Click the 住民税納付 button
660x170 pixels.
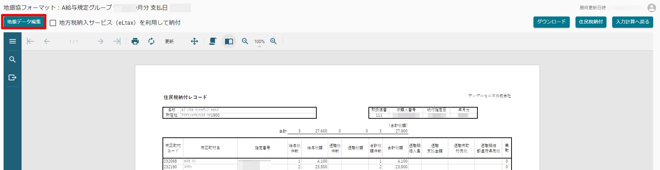pyautogui.click(x=591, y=22)
